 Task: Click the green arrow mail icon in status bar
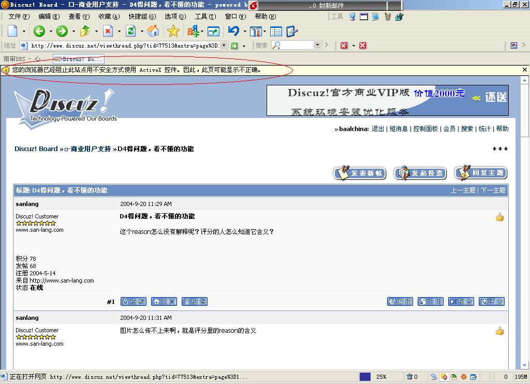[x=454, y=377]
